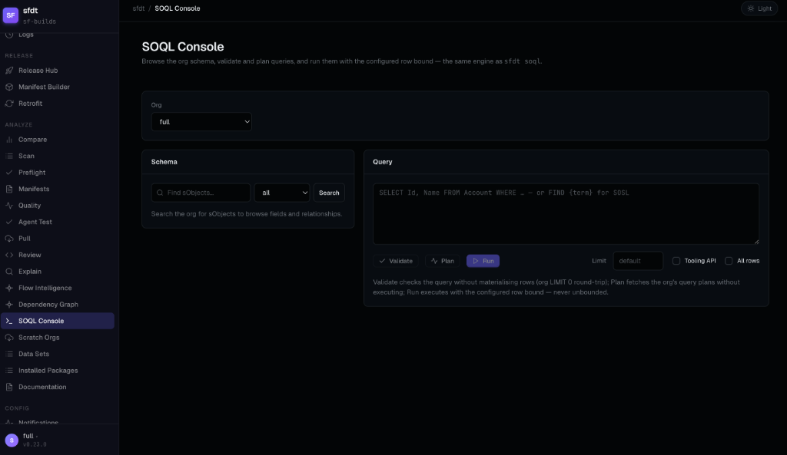Click the sun icon in Light toggle
787x455 pixels.
click(751, 8)
